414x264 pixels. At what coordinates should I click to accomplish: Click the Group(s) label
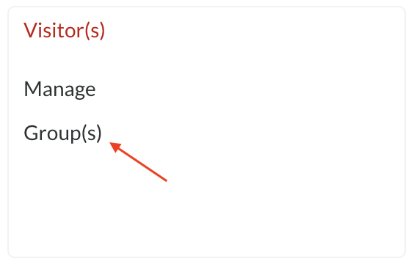[62, 133]
